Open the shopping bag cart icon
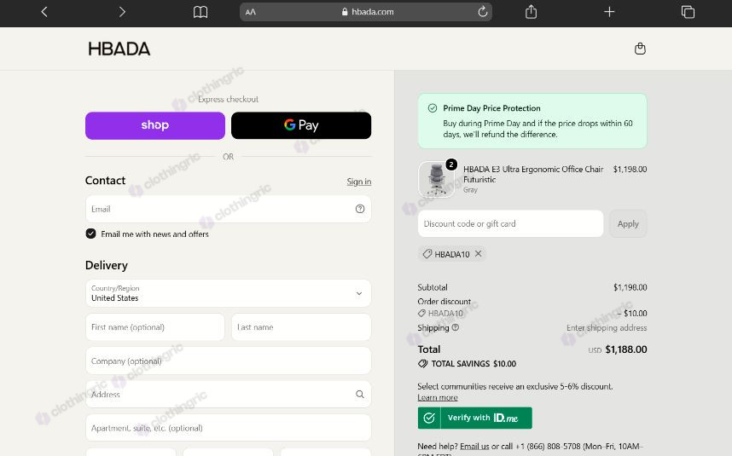Image resolution: width=732 pixels, height=456 pixels. (x=640, y=49)
